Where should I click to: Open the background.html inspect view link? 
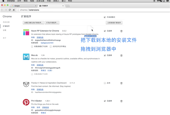click(47, 43)
